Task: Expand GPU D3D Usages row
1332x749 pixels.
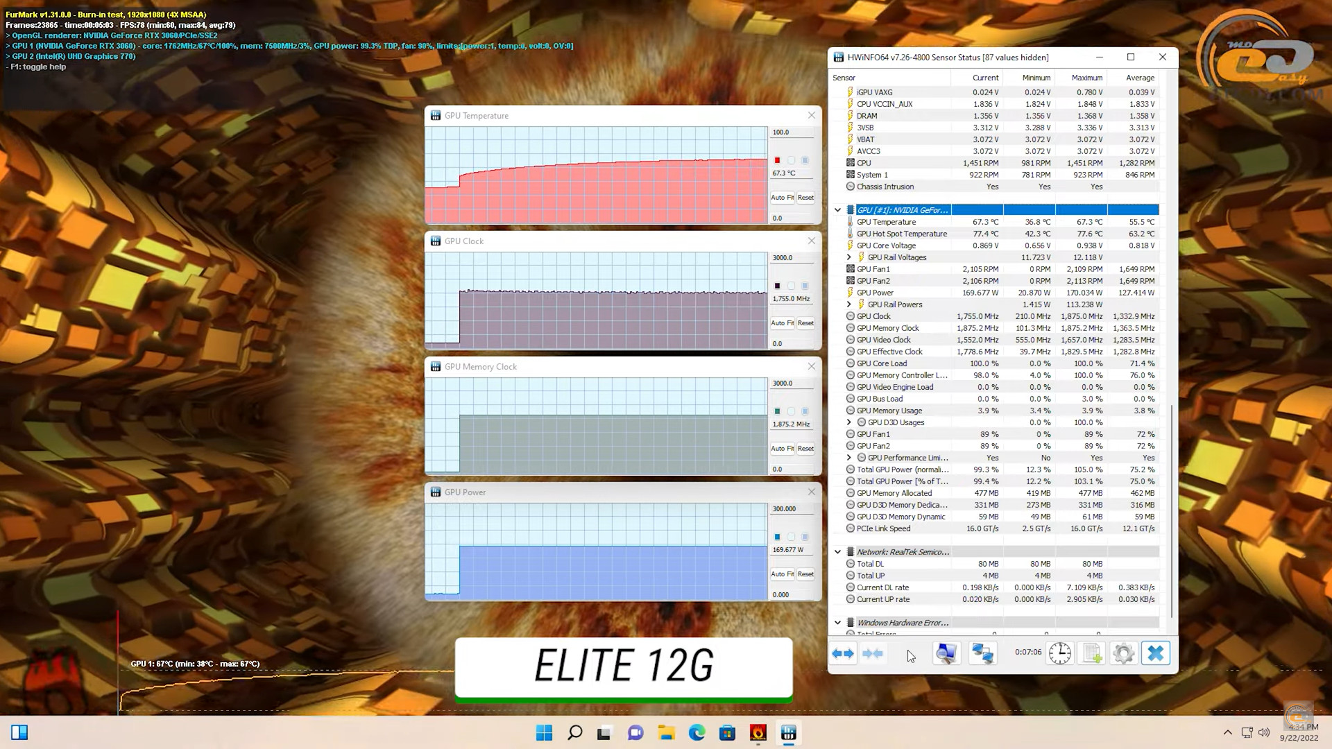Action: pyautogui.click(x=848, y=422)
